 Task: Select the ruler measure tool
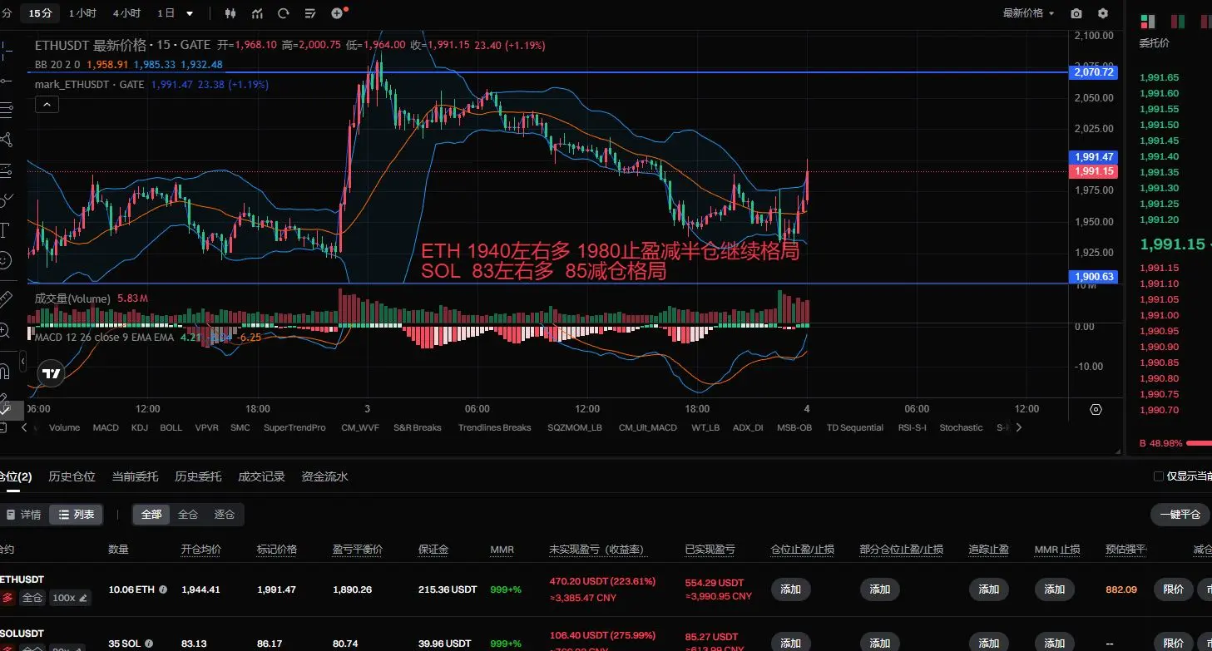point(5,298)
